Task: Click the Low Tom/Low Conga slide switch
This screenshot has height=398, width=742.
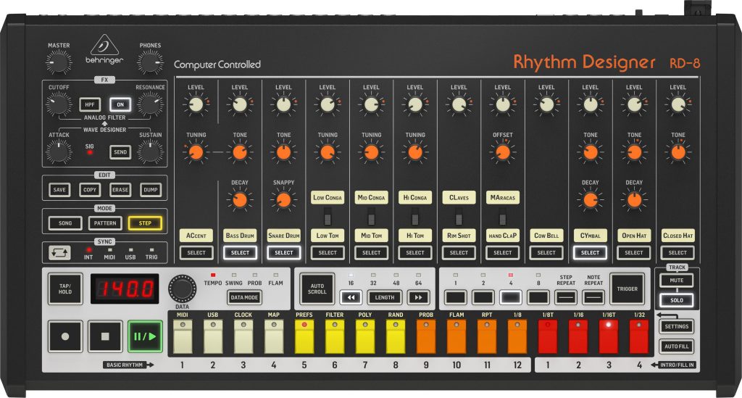Action: pyautogui.click(x=328, y=216)
